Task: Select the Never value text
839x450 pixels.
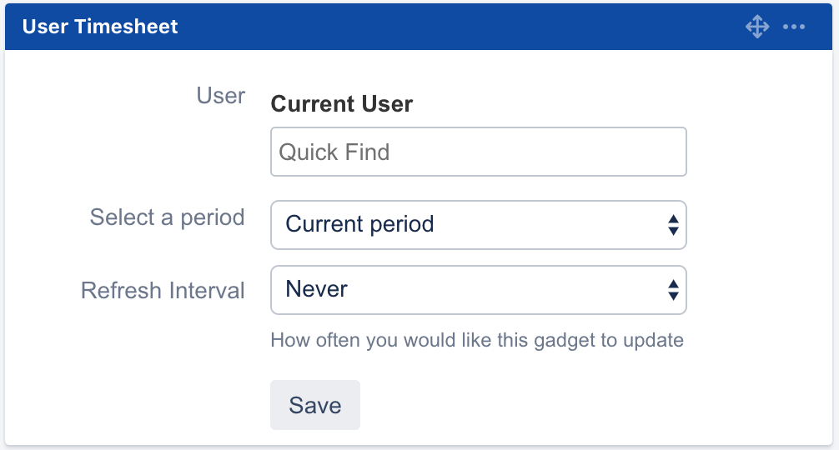Action: point(317,289)
